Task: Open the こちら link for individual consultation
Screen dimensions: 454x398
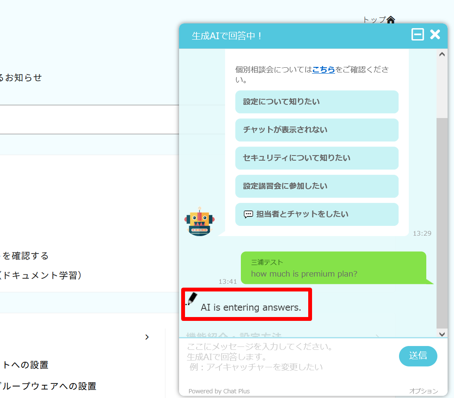Action: click(324, 69)
